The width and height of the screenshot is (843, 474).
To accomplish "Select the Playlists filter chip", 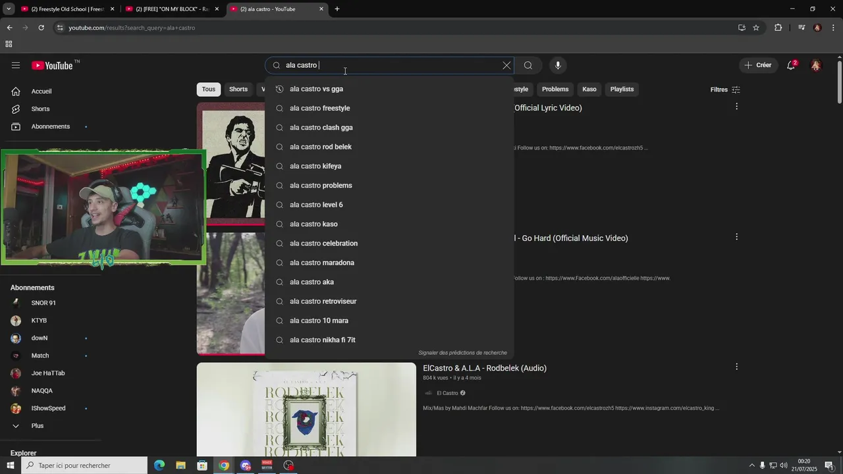I will (622, 90).
